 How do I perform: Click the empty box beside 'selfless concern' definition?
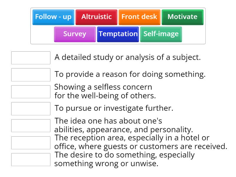pos(31,92)
